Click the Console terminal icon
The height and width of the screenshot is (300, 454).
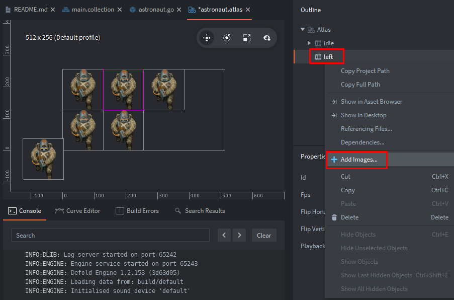[x=12, y=211]
